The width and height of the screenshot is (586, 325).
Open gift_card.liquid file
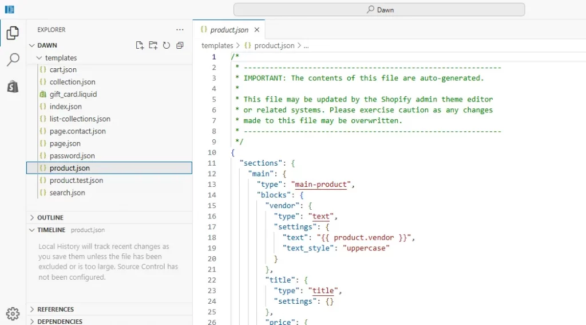click(73, 95)
